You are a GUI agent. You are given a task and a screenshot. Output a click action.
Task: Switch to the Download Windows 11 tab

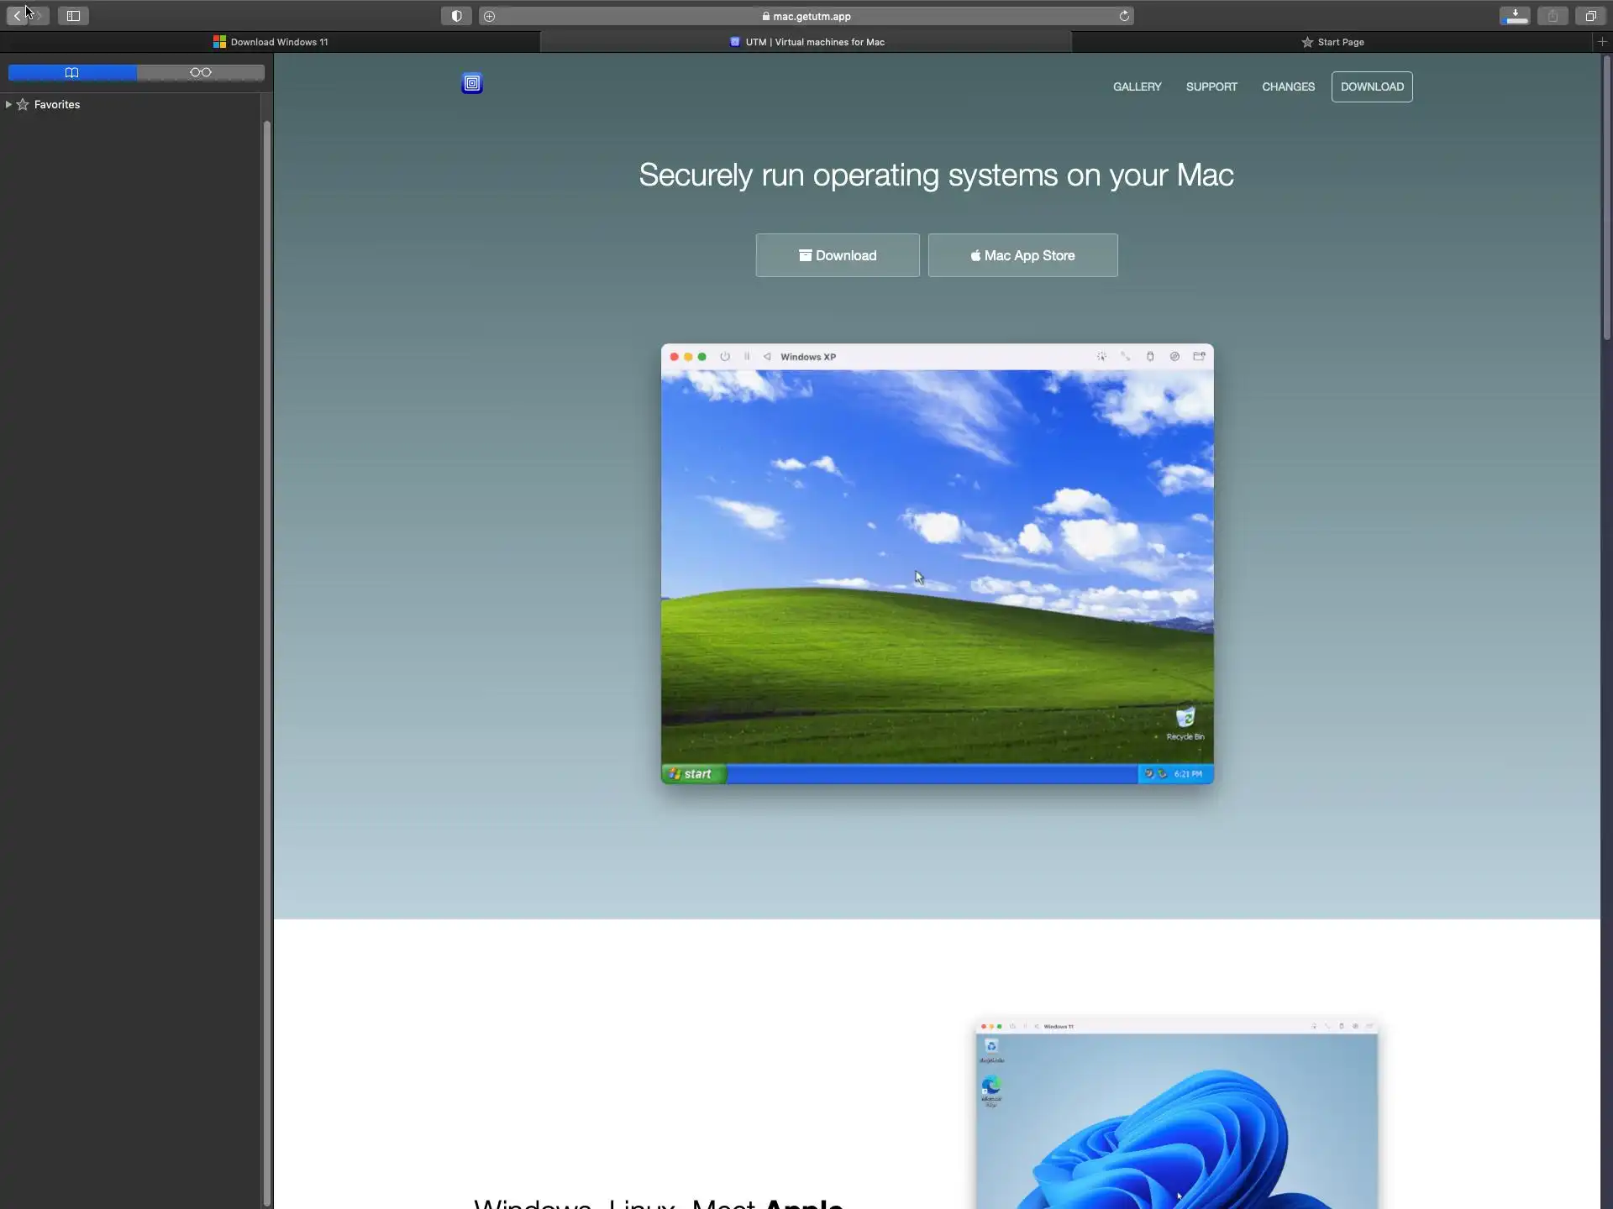[271, 42]
